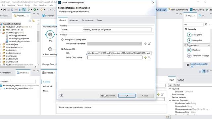The image size is (212, 119).
Task: Click the Collapse All icon in Package Explorer
Action: tap(30, 21)
